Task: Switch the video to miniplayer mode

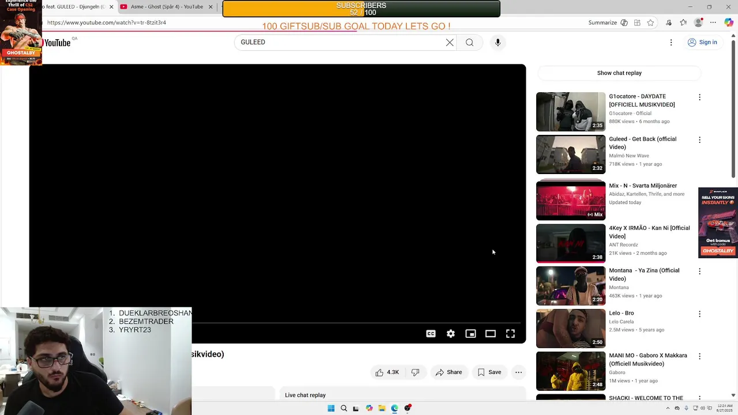Action: coord(470,334)
